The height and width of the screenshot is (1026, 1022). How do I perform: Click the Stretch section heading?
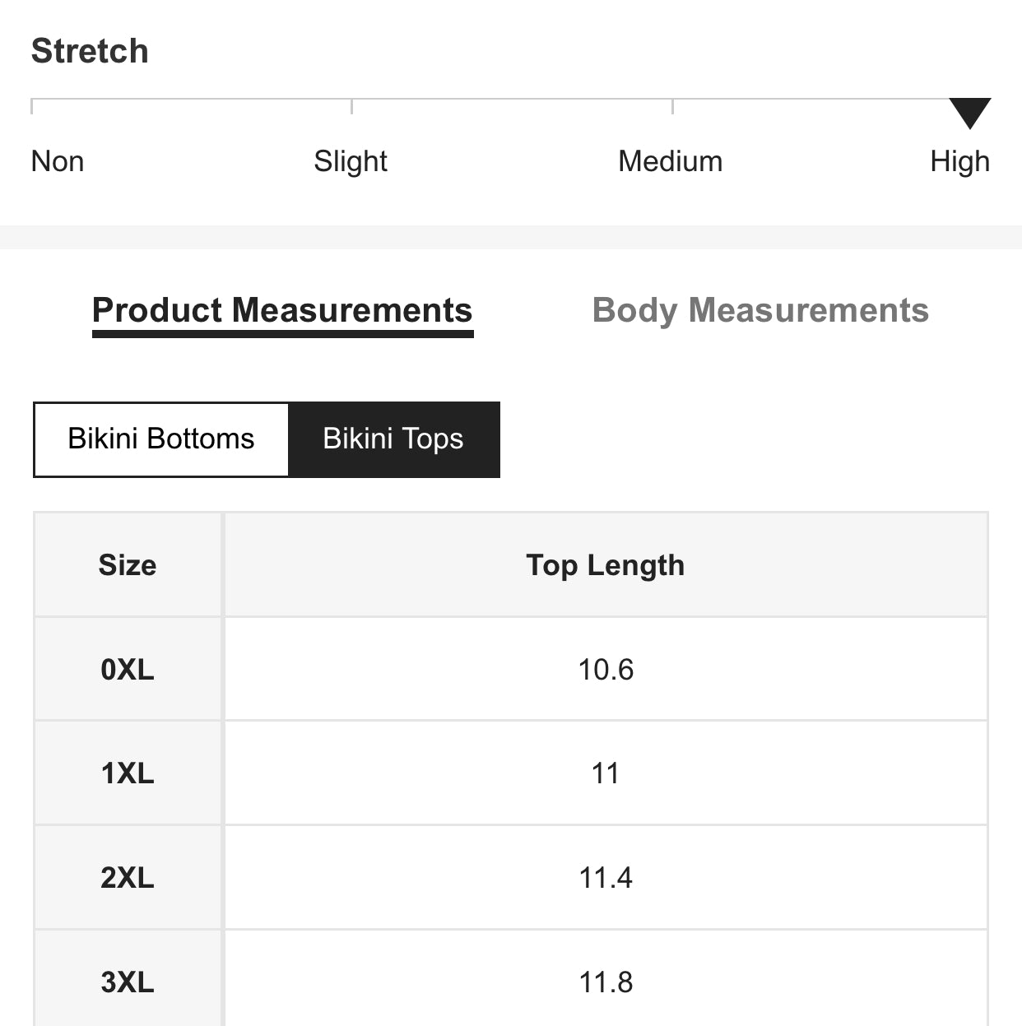point(90,51)
